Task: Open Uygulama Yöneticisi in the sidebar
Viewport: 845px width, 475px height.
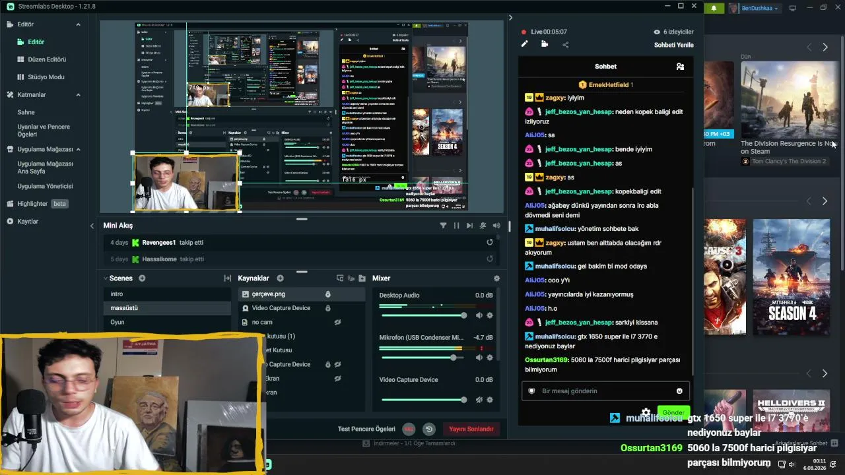Action: click(45, 186)
